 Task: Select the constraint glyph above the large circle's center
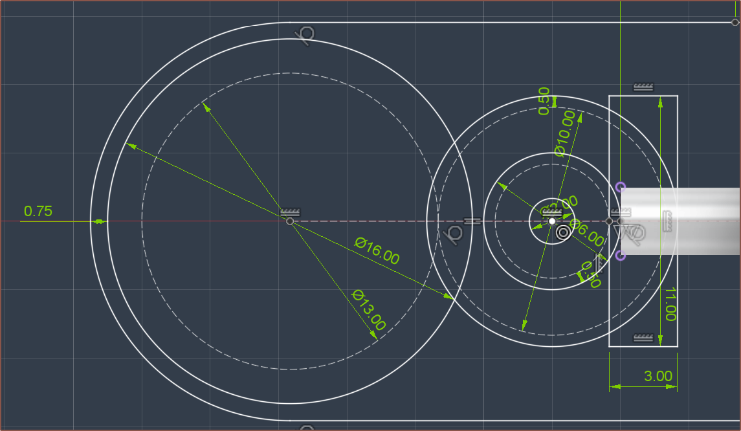pyautogui.click(x=291, y=212)
